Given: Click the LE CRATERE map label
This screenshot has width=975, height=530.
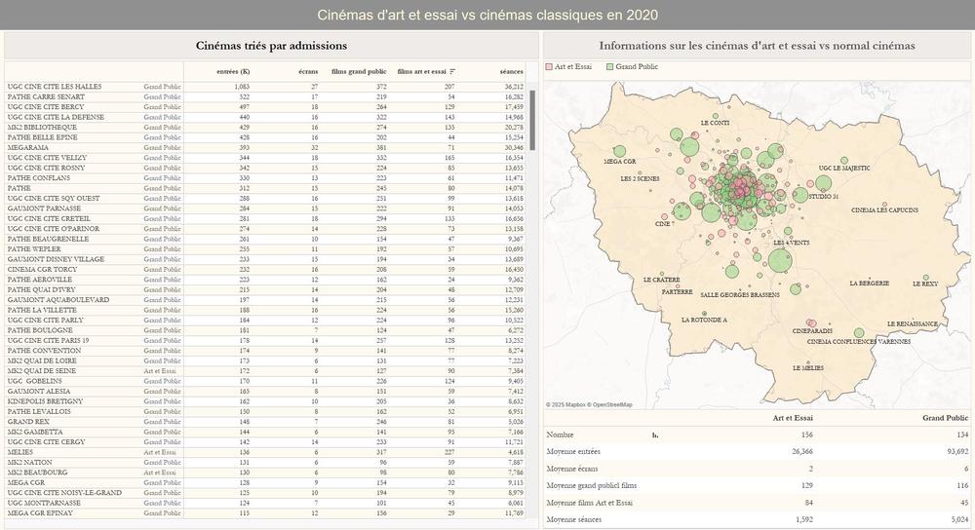Looking at the screenshot, I should click(x=662, y=281).
